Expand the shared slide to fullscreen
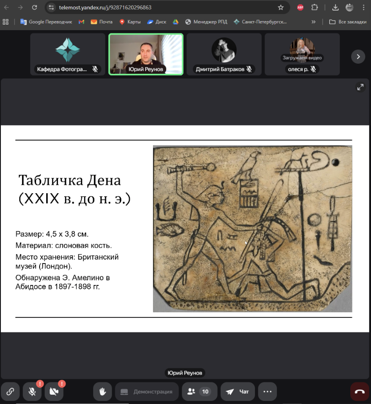The image size is (371, 404). [360, 87]
